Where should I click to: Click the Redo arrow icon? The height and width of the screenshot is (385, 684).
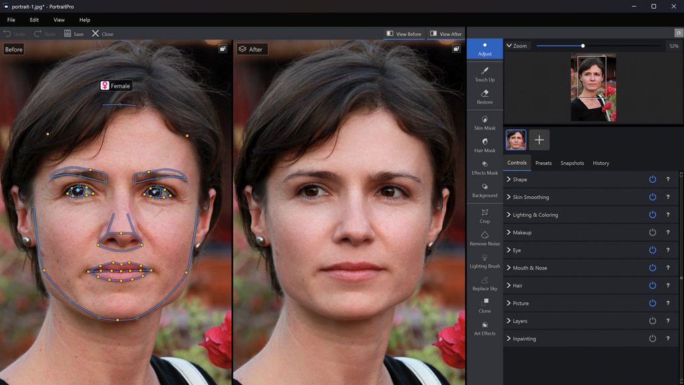37,33
